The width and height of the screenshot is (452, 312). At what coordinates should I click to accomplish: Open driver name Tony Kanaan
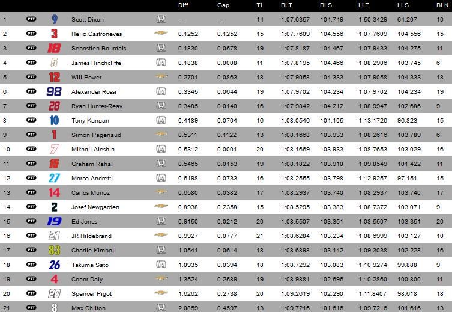point(90,121)
